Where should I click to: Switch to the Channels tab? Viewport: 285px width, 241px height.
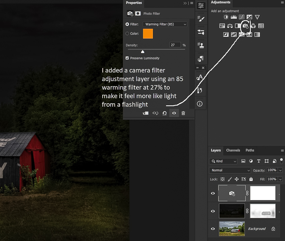tap(233, 150)
